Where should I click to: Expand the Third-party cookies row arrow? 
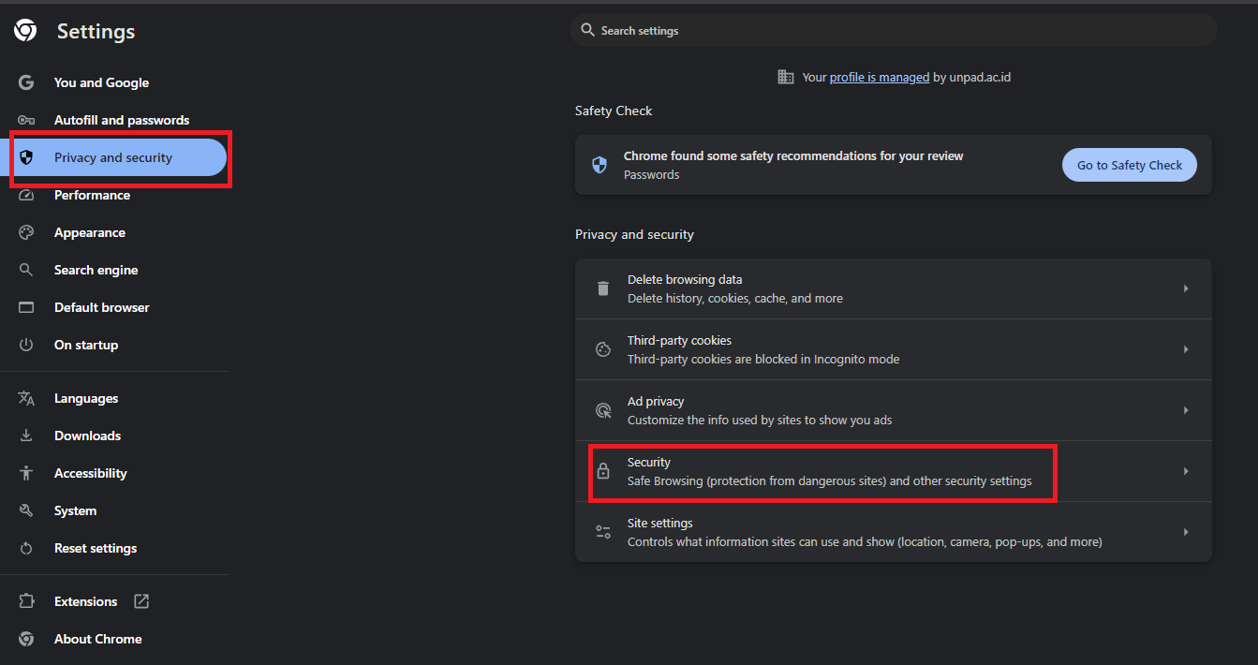point(1186,349)
